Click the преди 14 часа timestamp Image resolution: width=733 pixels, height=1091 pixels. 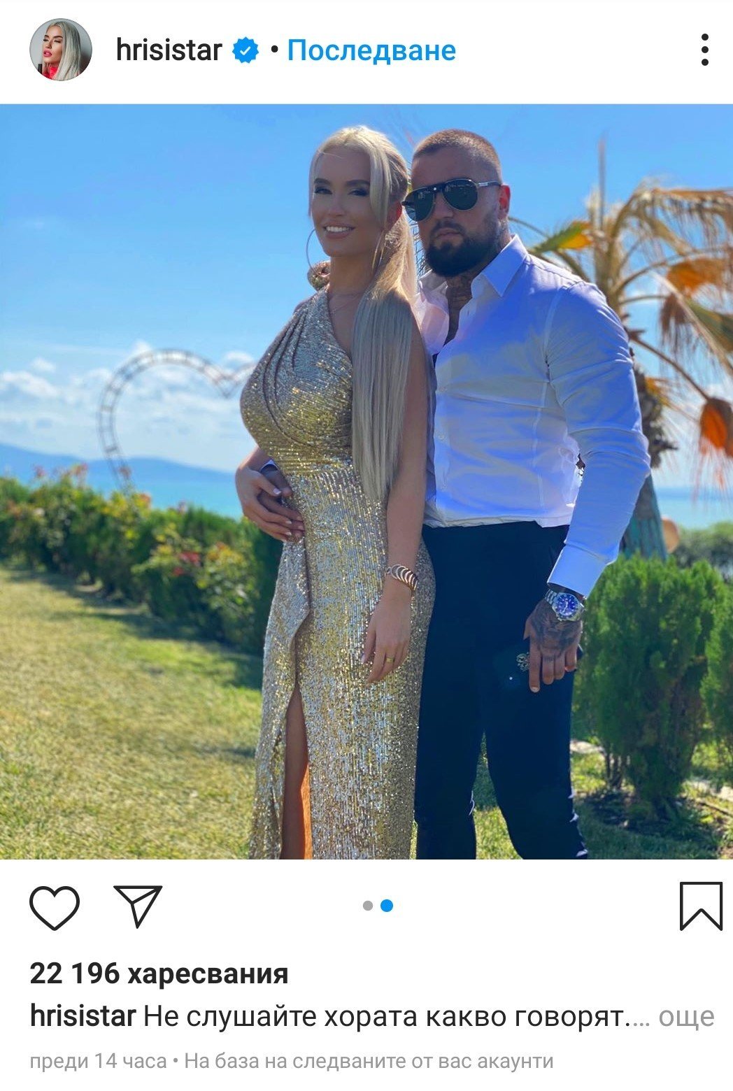point(98,1062)
